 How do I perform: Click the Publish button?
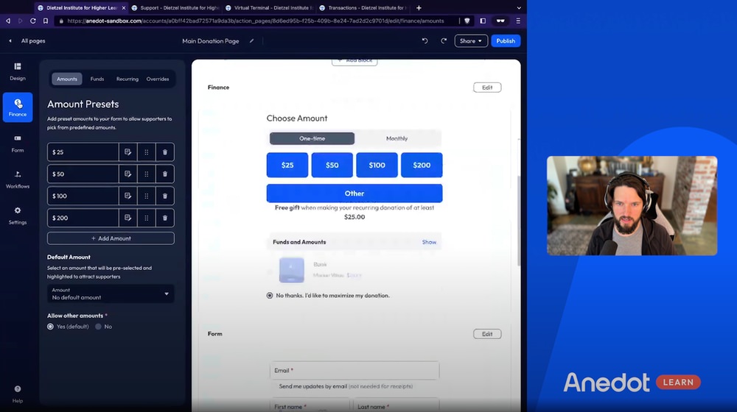tap(506, 40)
